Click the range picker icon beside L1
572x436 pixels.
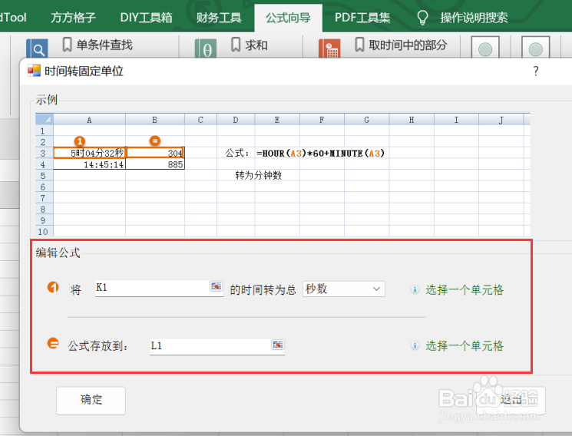pos(278,345)
